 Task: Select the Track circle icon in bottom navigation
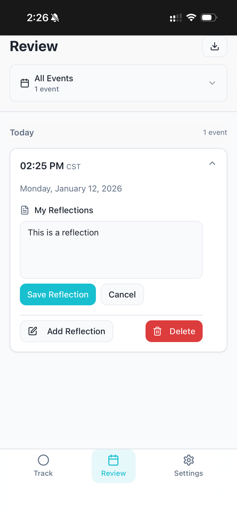coord(43,460)
